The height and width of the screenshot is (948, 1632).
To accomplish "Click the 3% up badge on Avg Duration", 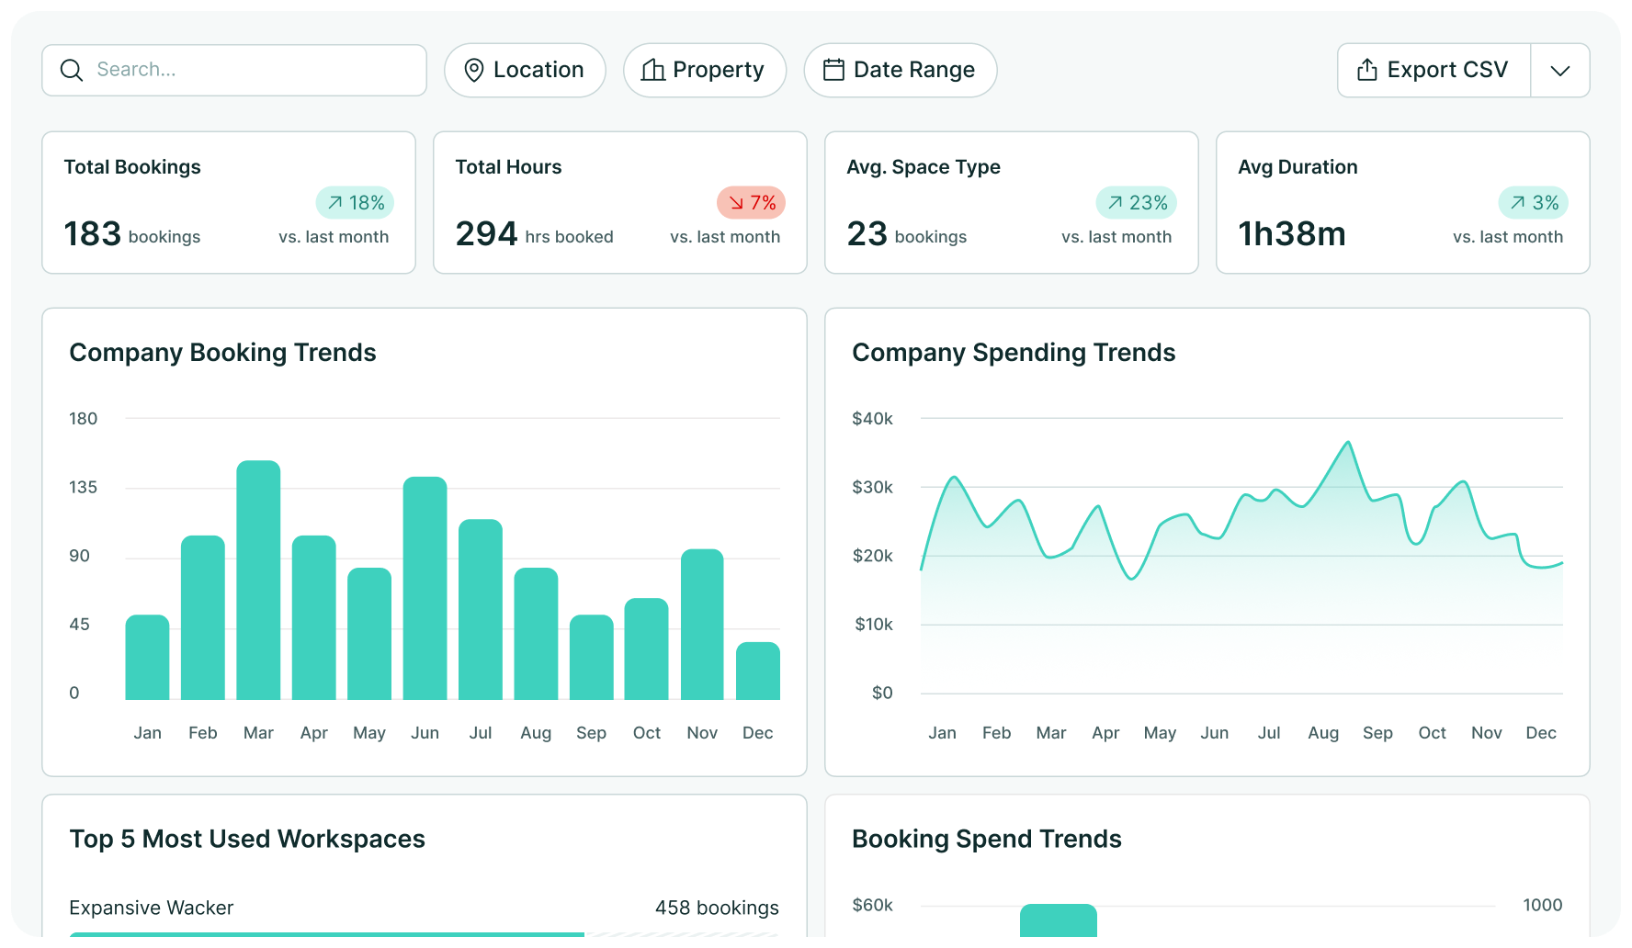I will (x=1534, y=202).
